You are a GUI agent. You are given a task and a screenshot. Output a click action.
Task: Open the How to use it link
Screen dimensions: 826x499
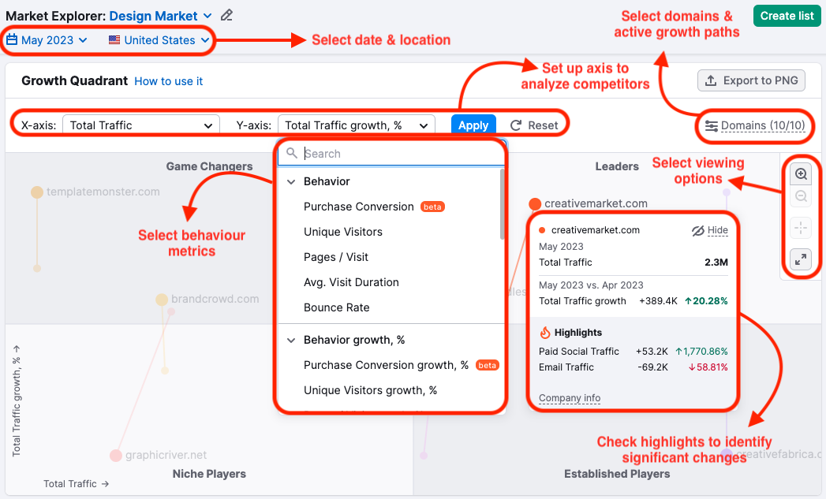point(169,81)
